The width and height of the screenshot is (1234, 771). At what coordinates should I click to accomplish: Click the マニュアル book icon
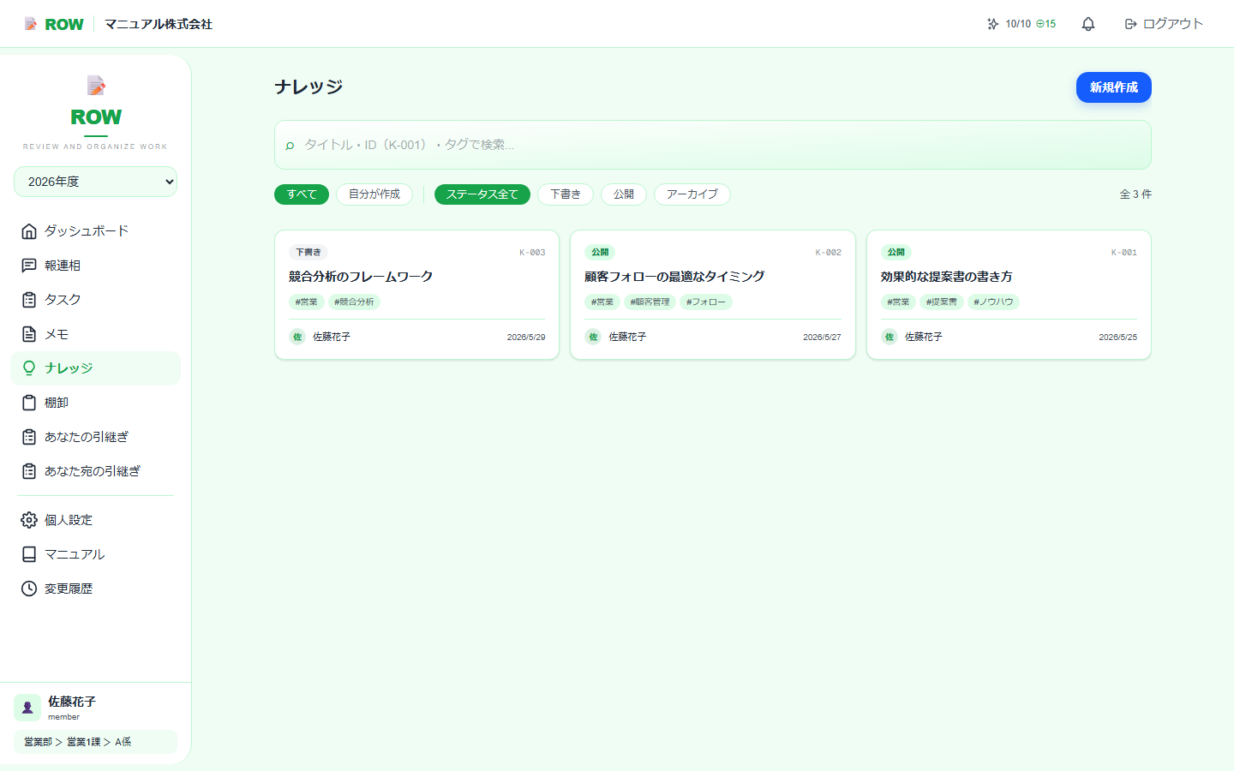(x=29, y=554)
